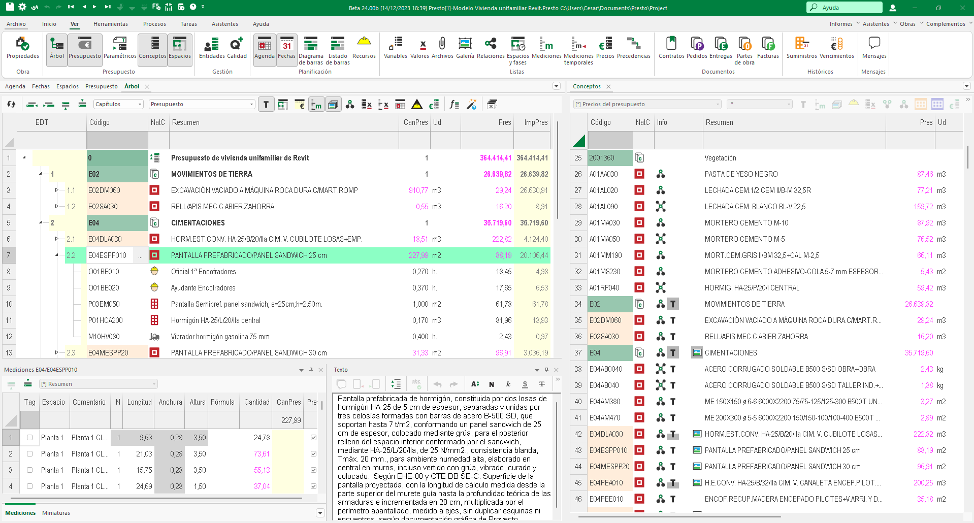Toggle Tag checkbox for measurement row 1
Viewport: 974px width, 523px height.
pos(29,438)
